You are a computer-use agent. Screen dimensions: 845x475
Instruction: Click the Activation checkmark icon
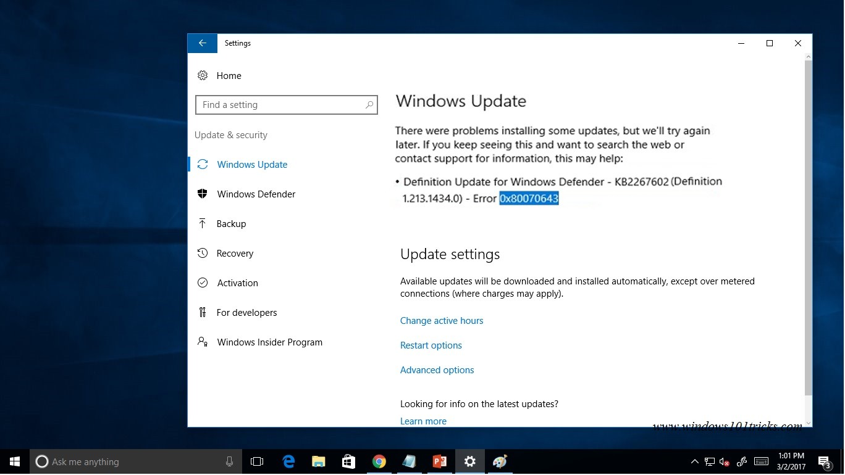pos(202,283)
